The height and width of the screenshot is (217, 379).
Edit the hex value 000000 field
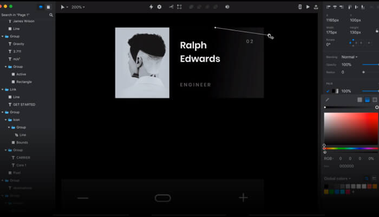coord(347,166)
